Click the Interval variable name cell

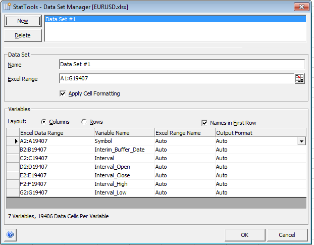coord(124,158)
